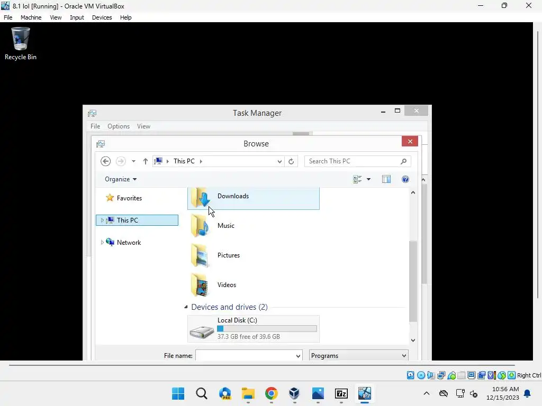
Task: Open the File name dropdown
Action: point(298,356)
